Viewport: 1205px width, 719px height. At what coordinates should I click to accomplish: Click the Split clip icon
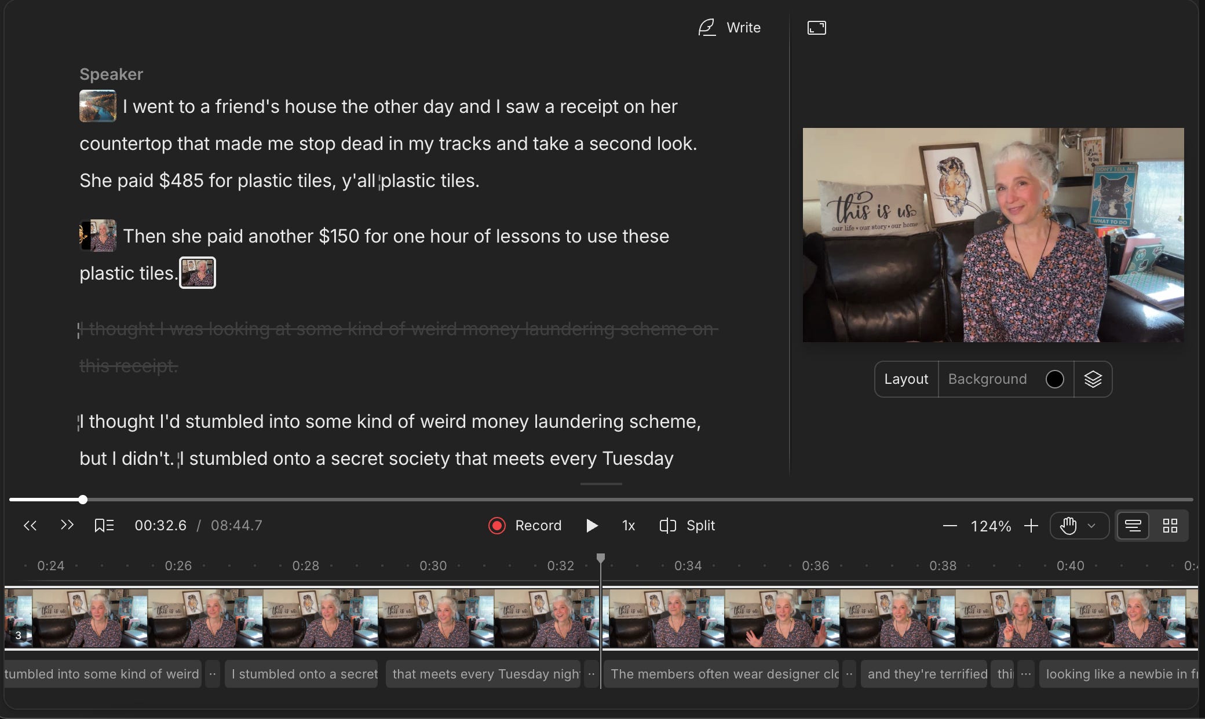point(667,526)
